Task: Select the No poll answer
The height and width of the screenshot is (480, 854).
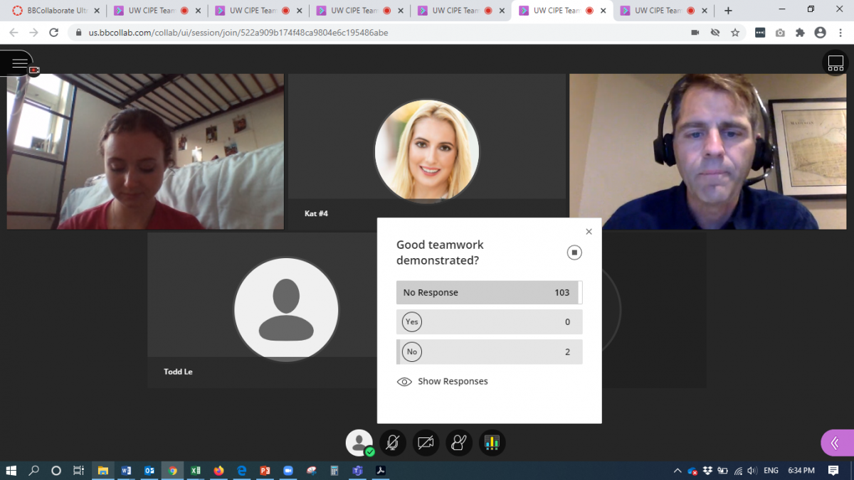Action: 489,352
